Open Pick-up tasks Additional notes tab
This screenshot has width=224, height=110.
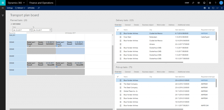pos(184,72)
